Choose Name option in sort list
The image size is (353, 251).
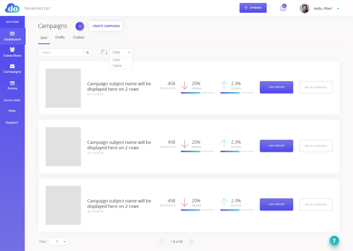click(117, 66)
